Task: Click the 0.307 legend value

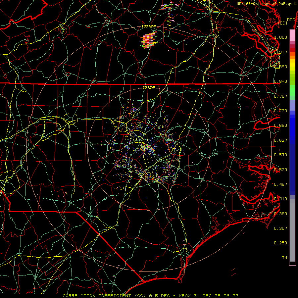Action: click(x=280, y=228)
